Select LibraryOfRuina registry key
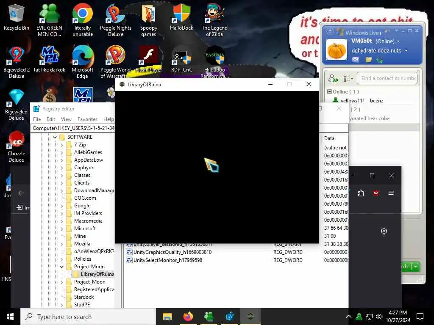 point(97,274)
